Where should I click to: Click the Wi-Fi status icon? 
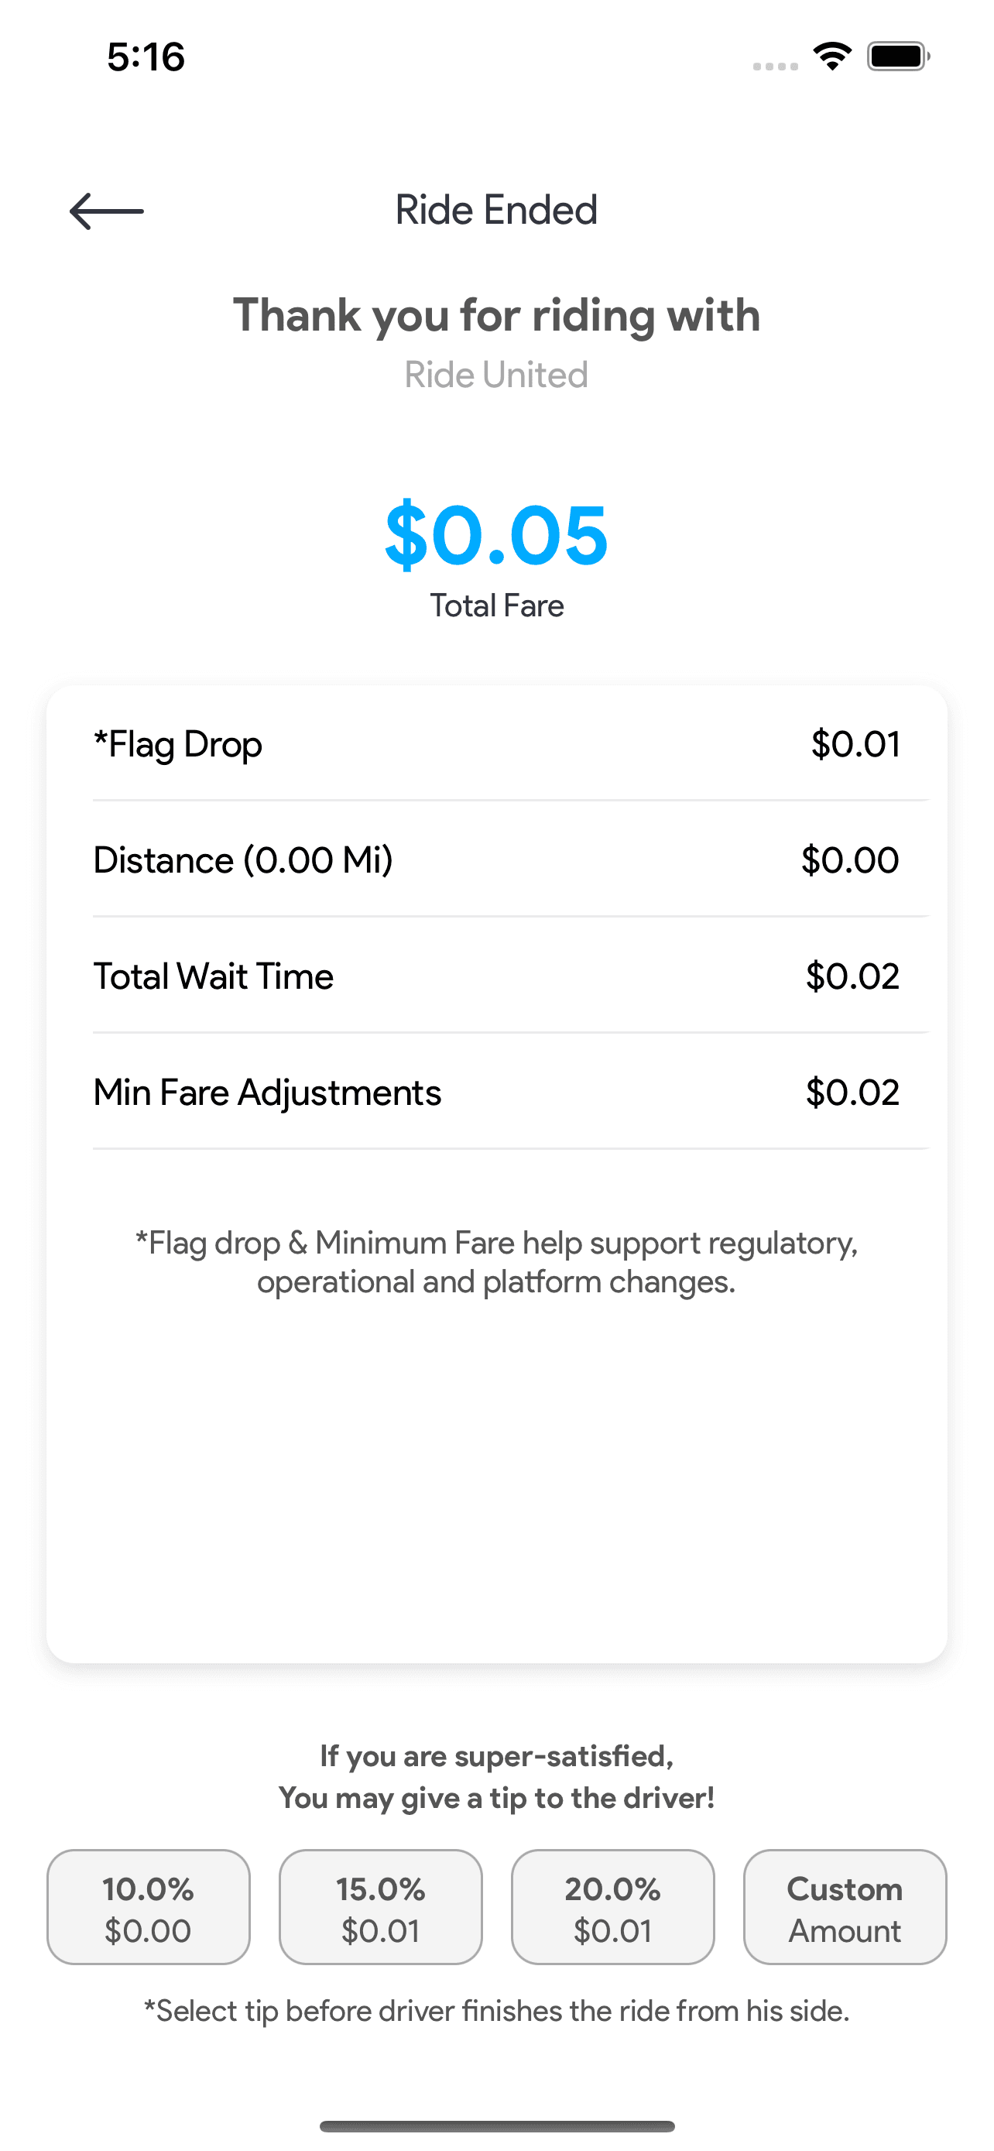click(x=832, y=57)
